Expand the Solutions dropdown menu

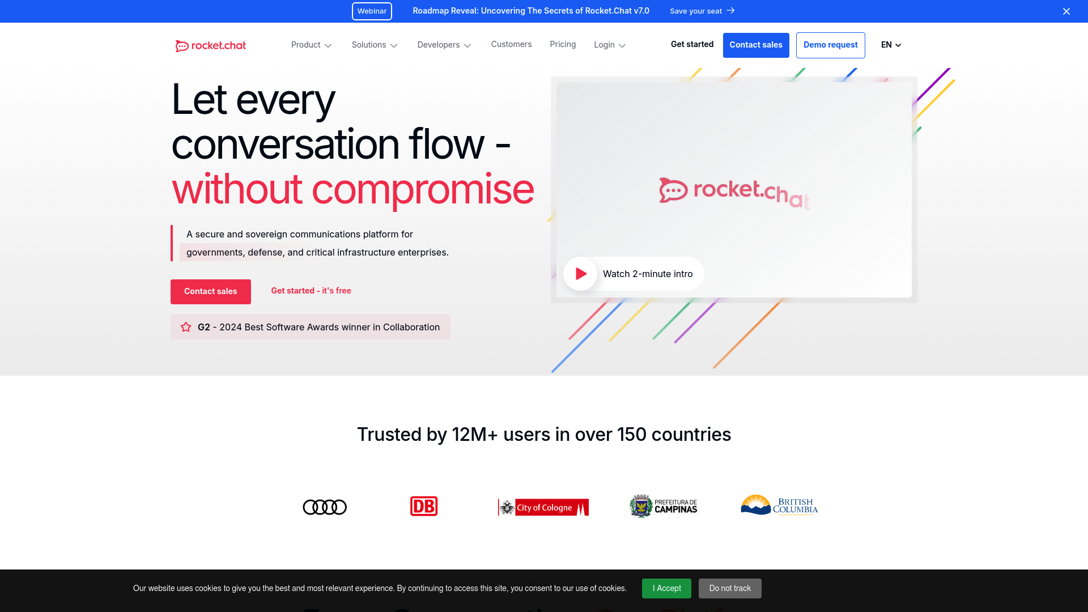pos(375,45)
